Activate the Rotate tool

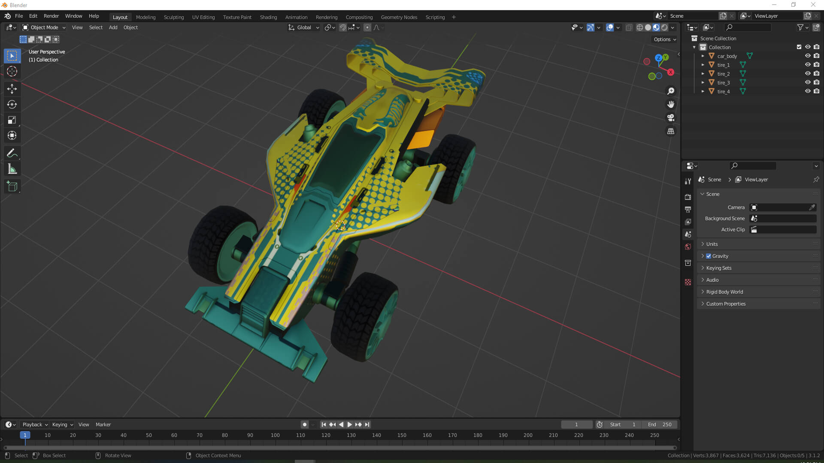[x=12, y=105]
